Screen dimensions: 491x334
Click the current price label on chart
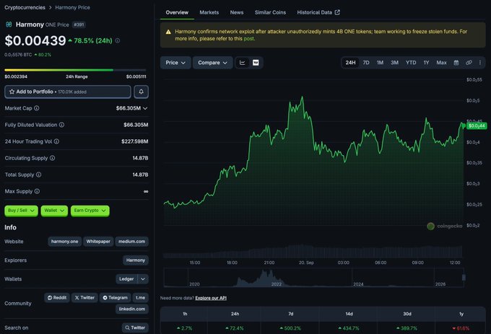(x=477, y=126)
